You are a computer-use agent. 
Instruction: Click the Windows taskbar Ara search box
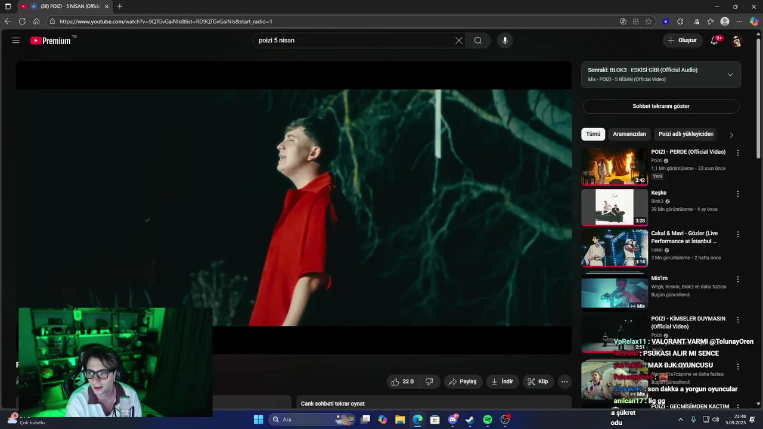(x=312, y=419)
